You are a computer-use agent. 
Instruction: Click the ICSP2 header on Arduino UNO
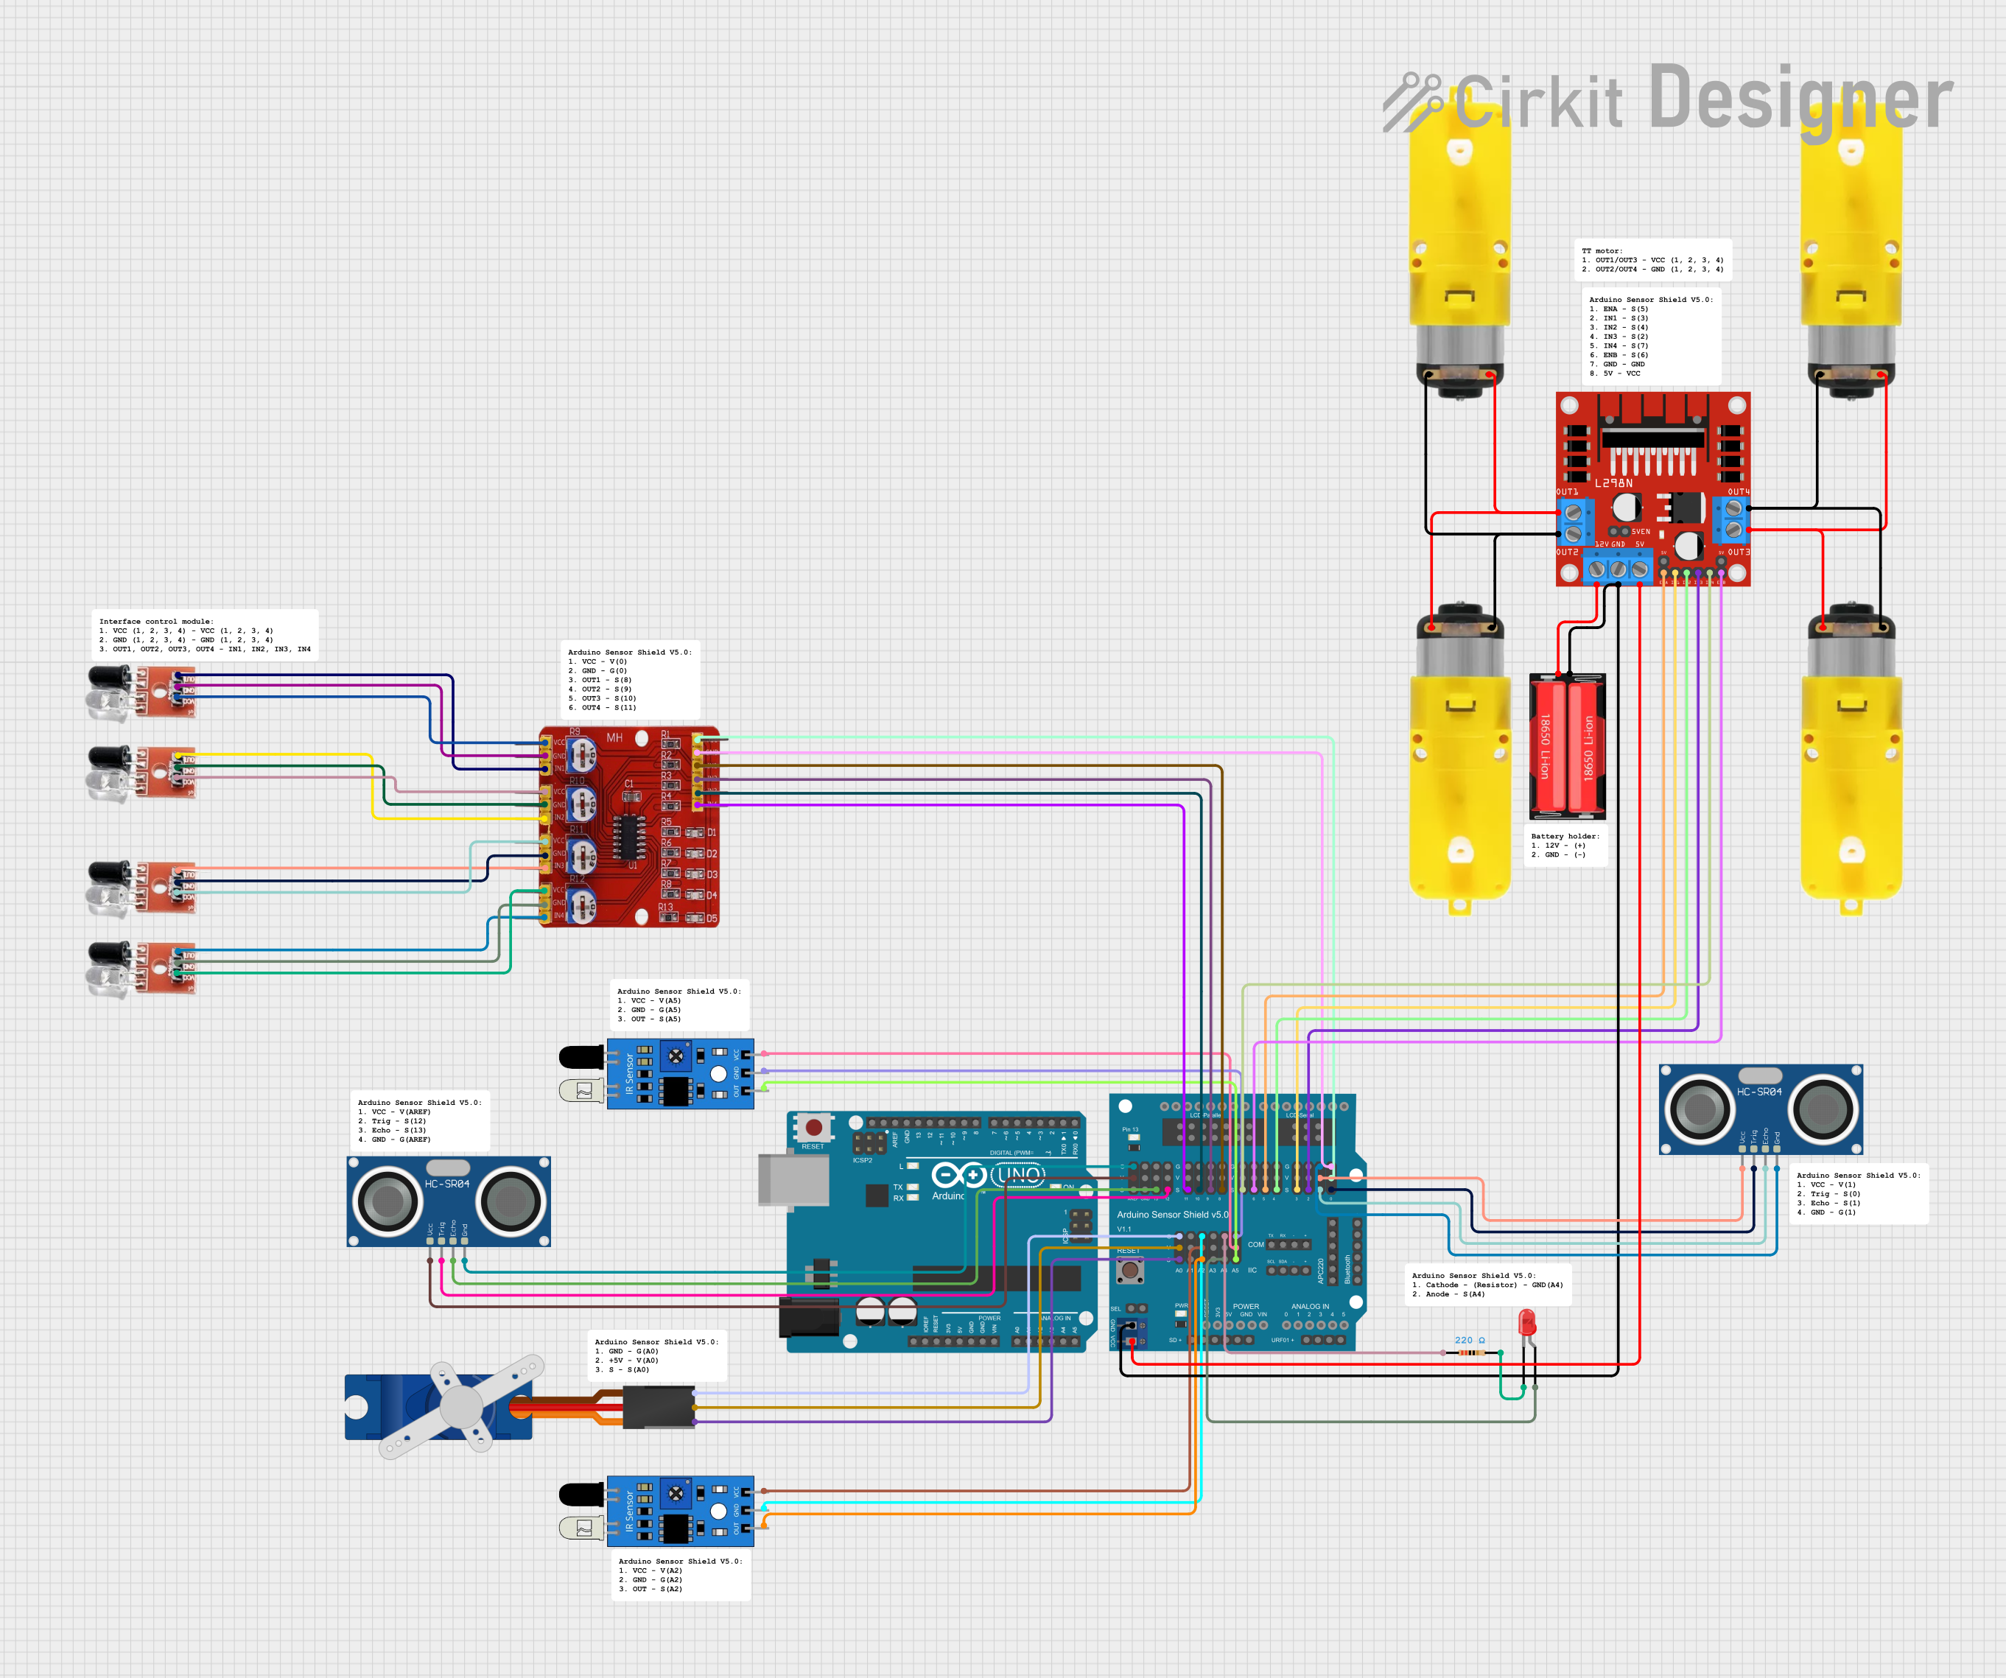pyautogui.click(x=869, y=1142)
